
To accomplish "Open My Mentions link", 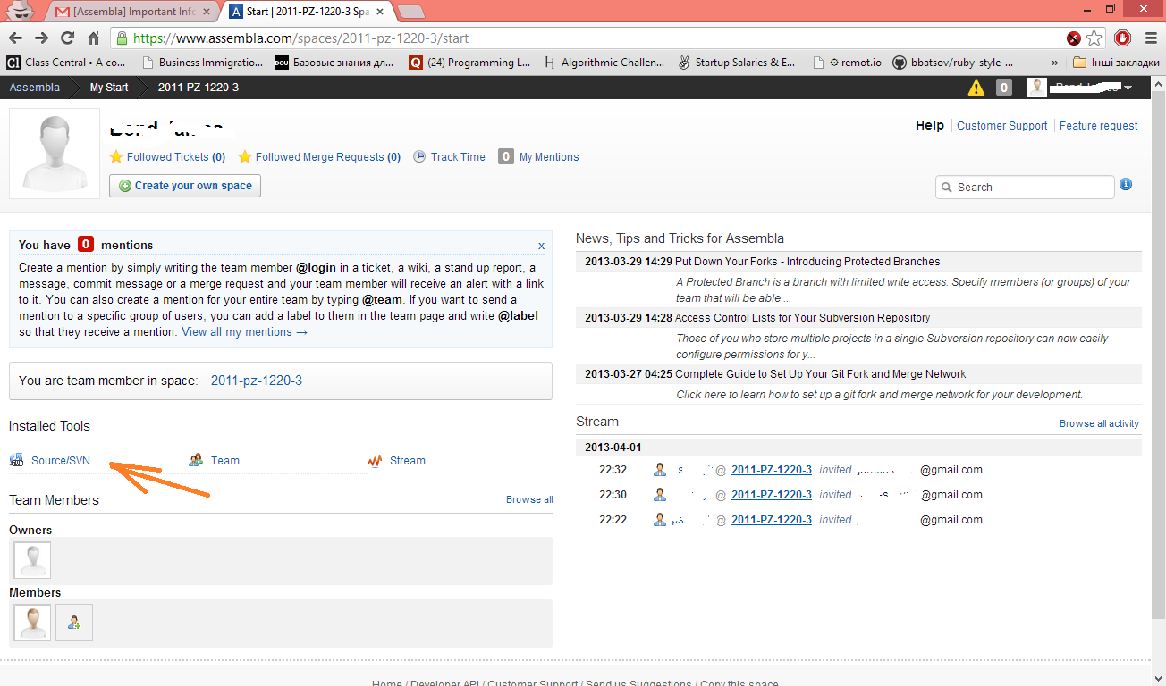I will coord(549,157).
